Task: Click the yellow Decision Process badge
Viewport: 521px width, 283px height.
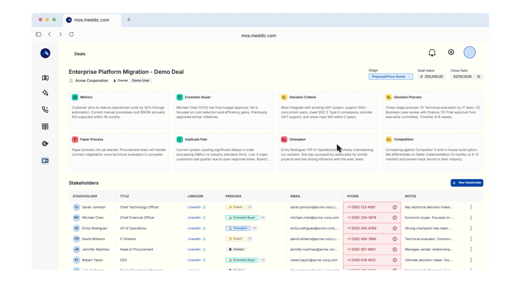Action: (x=389, y=97)
